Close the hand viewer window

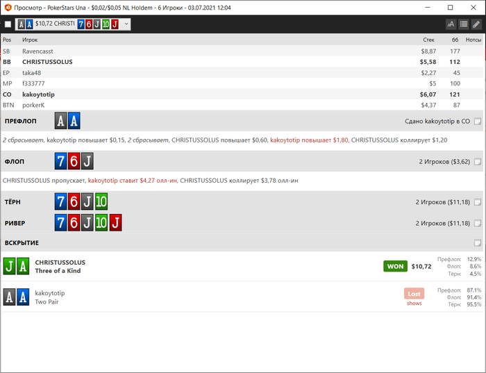pos(474,8)
